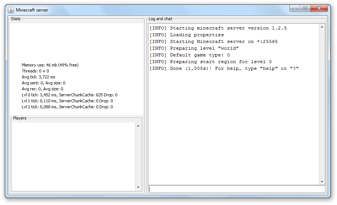The image size is (337, 205).
Task: Click the "Memory use: 46 mb" stat line
Action: click(50, 65)
